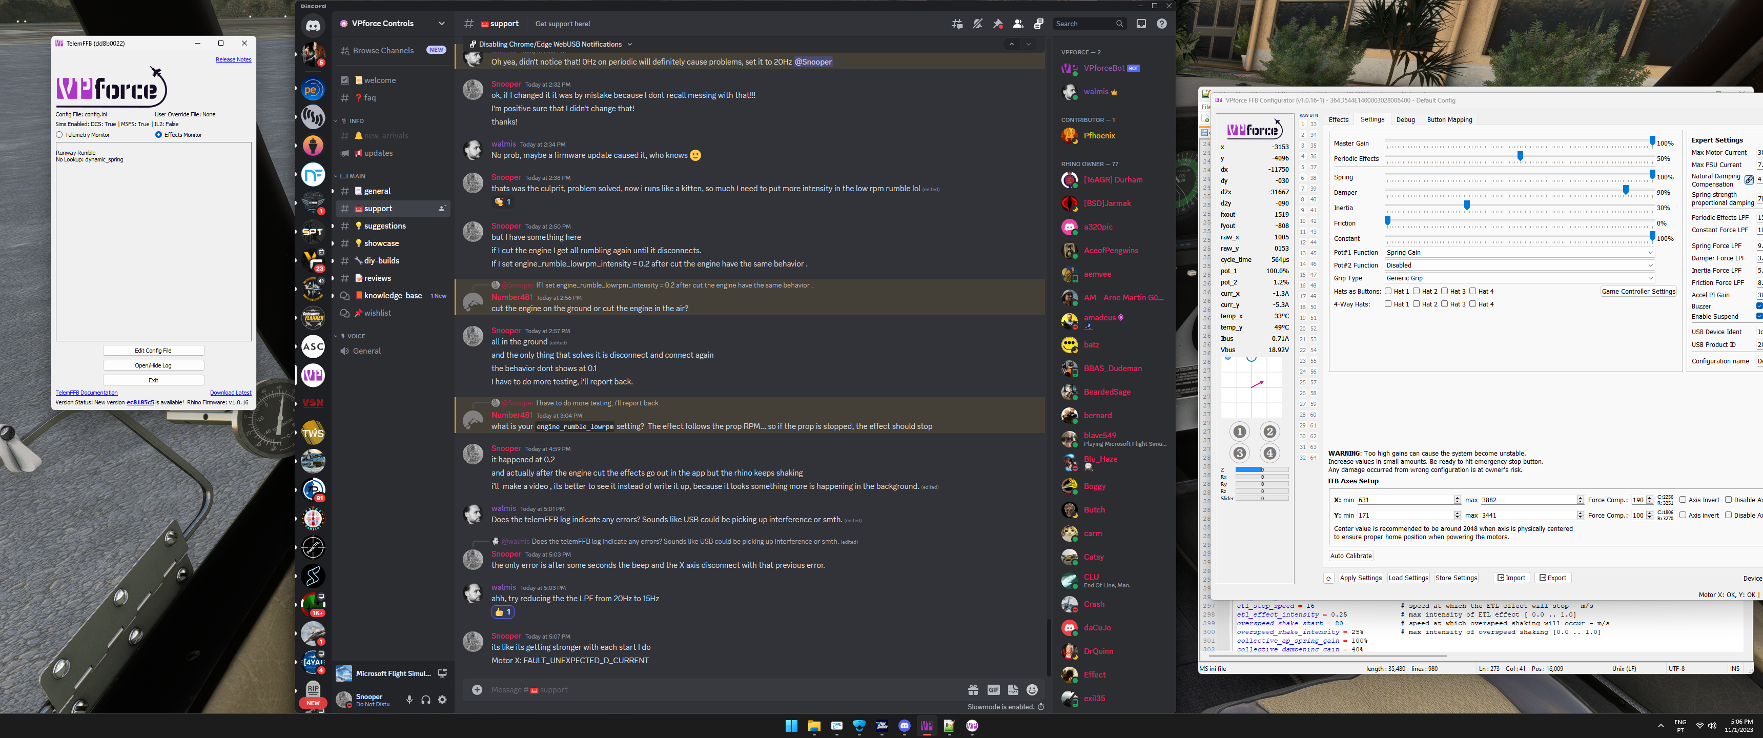The width and height of the screenshot is (1763, 738).
Task: Check Hat 1 under Hats as Buttons
Action: (1388, 292)
